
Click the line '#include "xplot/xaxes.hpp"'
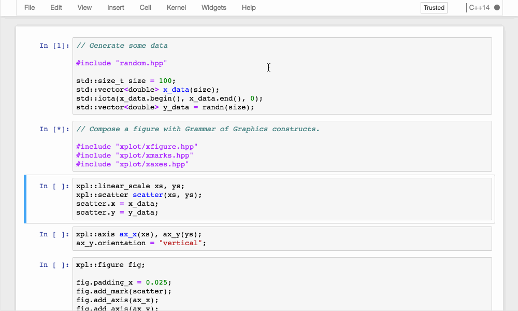pyautogui.click(x=133, y=164)
